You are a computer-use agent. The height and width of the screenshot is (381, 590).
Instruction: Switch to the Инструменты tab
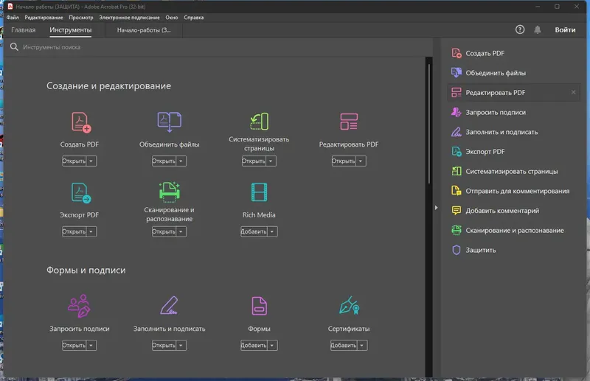(70, 30)
